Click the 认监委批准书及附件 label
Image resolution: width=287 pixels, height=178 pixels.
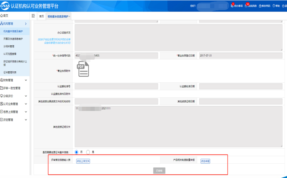pyautogui.click(x=61, y=94)
